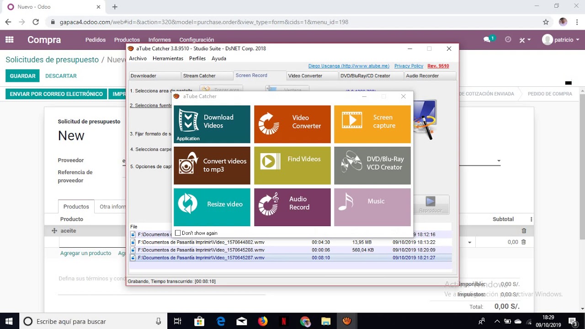Switch to the Downloader tab

coord(154,76)
